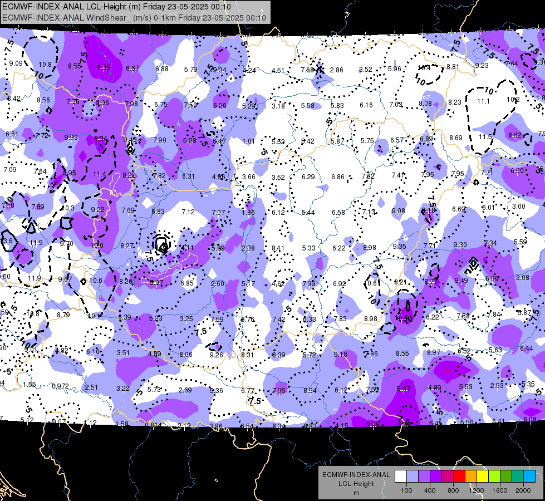545x501 pixels.
Task: Click the wind shear value 0.972
Action: 61,386
